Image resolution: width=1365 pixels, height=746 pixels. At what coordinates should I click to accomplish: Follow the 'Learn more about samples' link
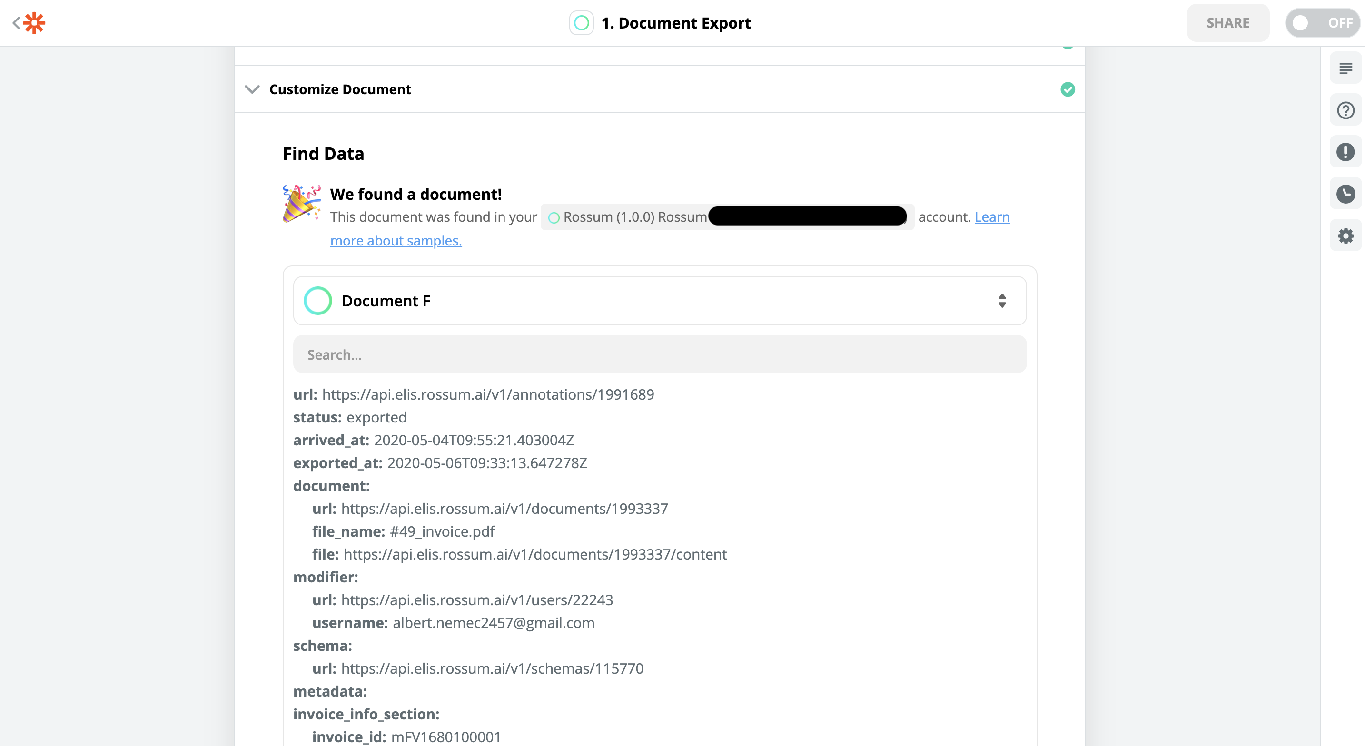(396, 241)
